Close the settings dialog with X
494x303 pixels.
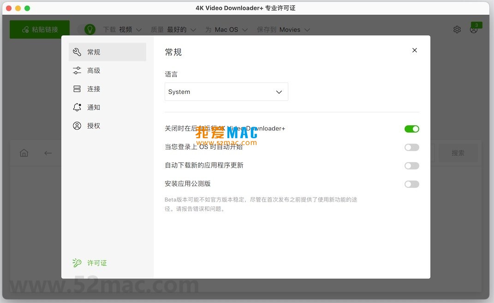pyautogui.click(x=414, y=50)
